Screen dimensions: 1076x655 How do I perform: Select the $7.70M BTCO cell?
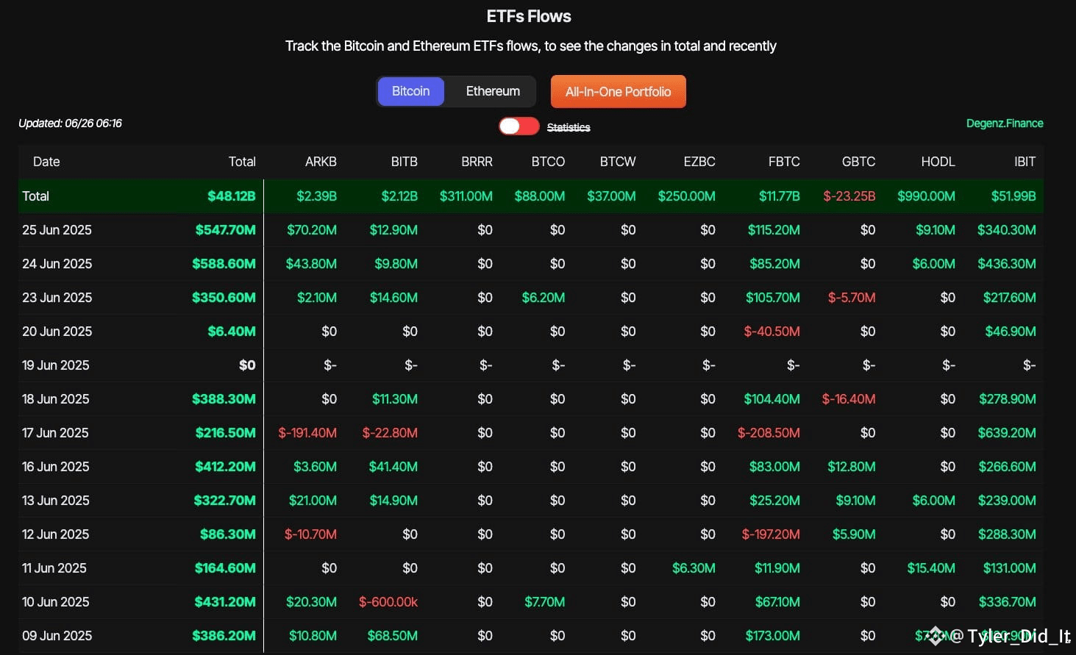click(545, 602)
